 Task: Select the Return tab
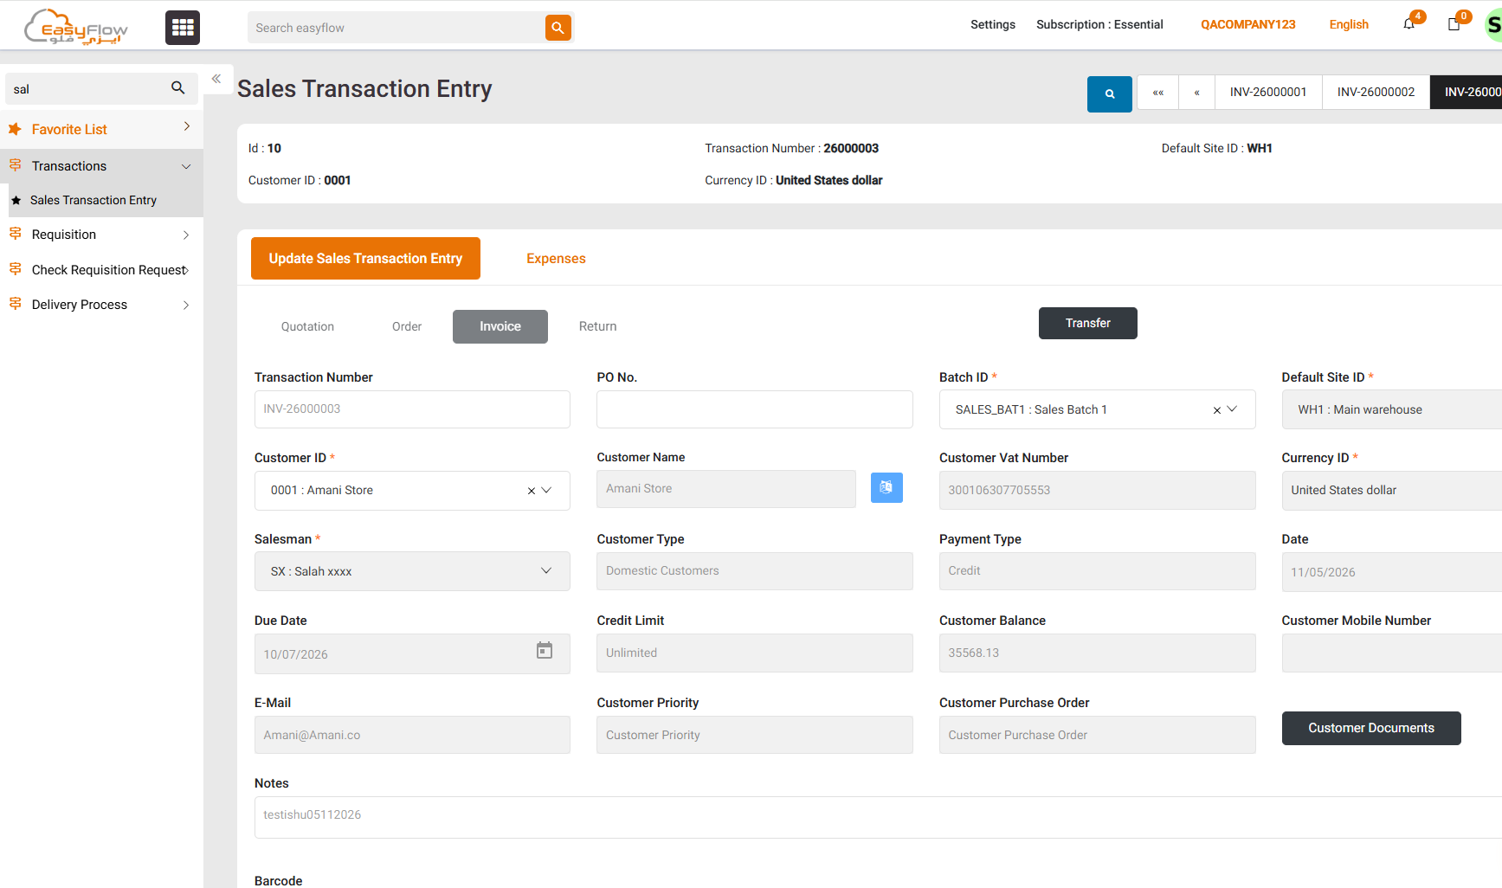pos(598,326)
